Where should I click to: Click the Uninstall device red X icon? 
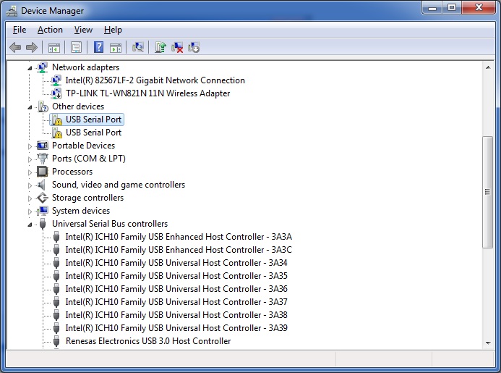coord(177,48)
